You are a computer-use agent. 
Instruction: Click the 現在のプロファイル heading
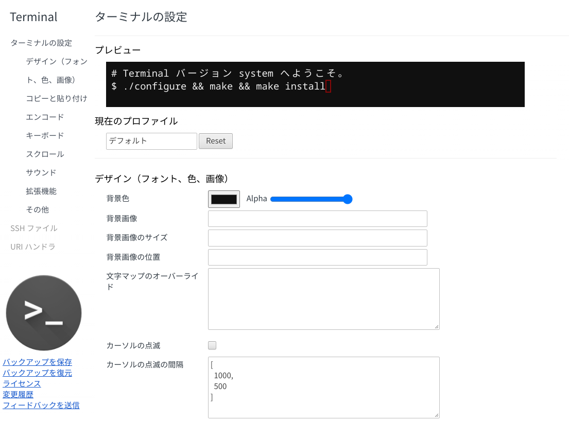136,121
